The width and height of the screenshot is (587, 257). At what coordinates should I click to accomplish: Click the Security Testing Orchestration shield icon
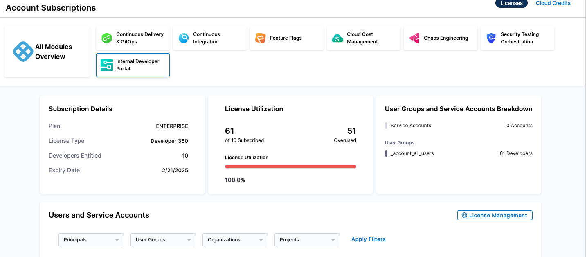click(491, 38)
